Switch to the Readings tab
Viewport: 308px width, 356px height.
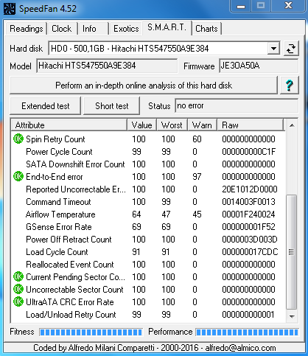26,29
